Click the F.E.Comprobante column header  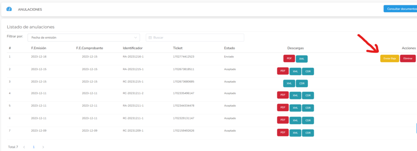[x=90, y=48]
